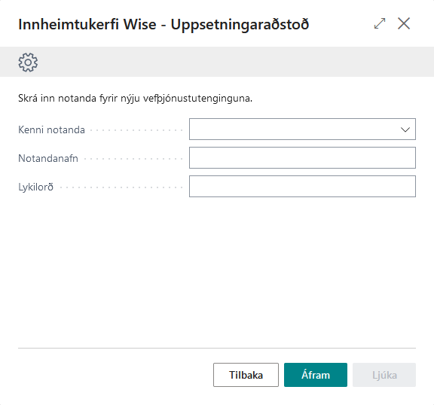Continue with the Áfram button
434x405 pixels.
click(x=316, y=375)
